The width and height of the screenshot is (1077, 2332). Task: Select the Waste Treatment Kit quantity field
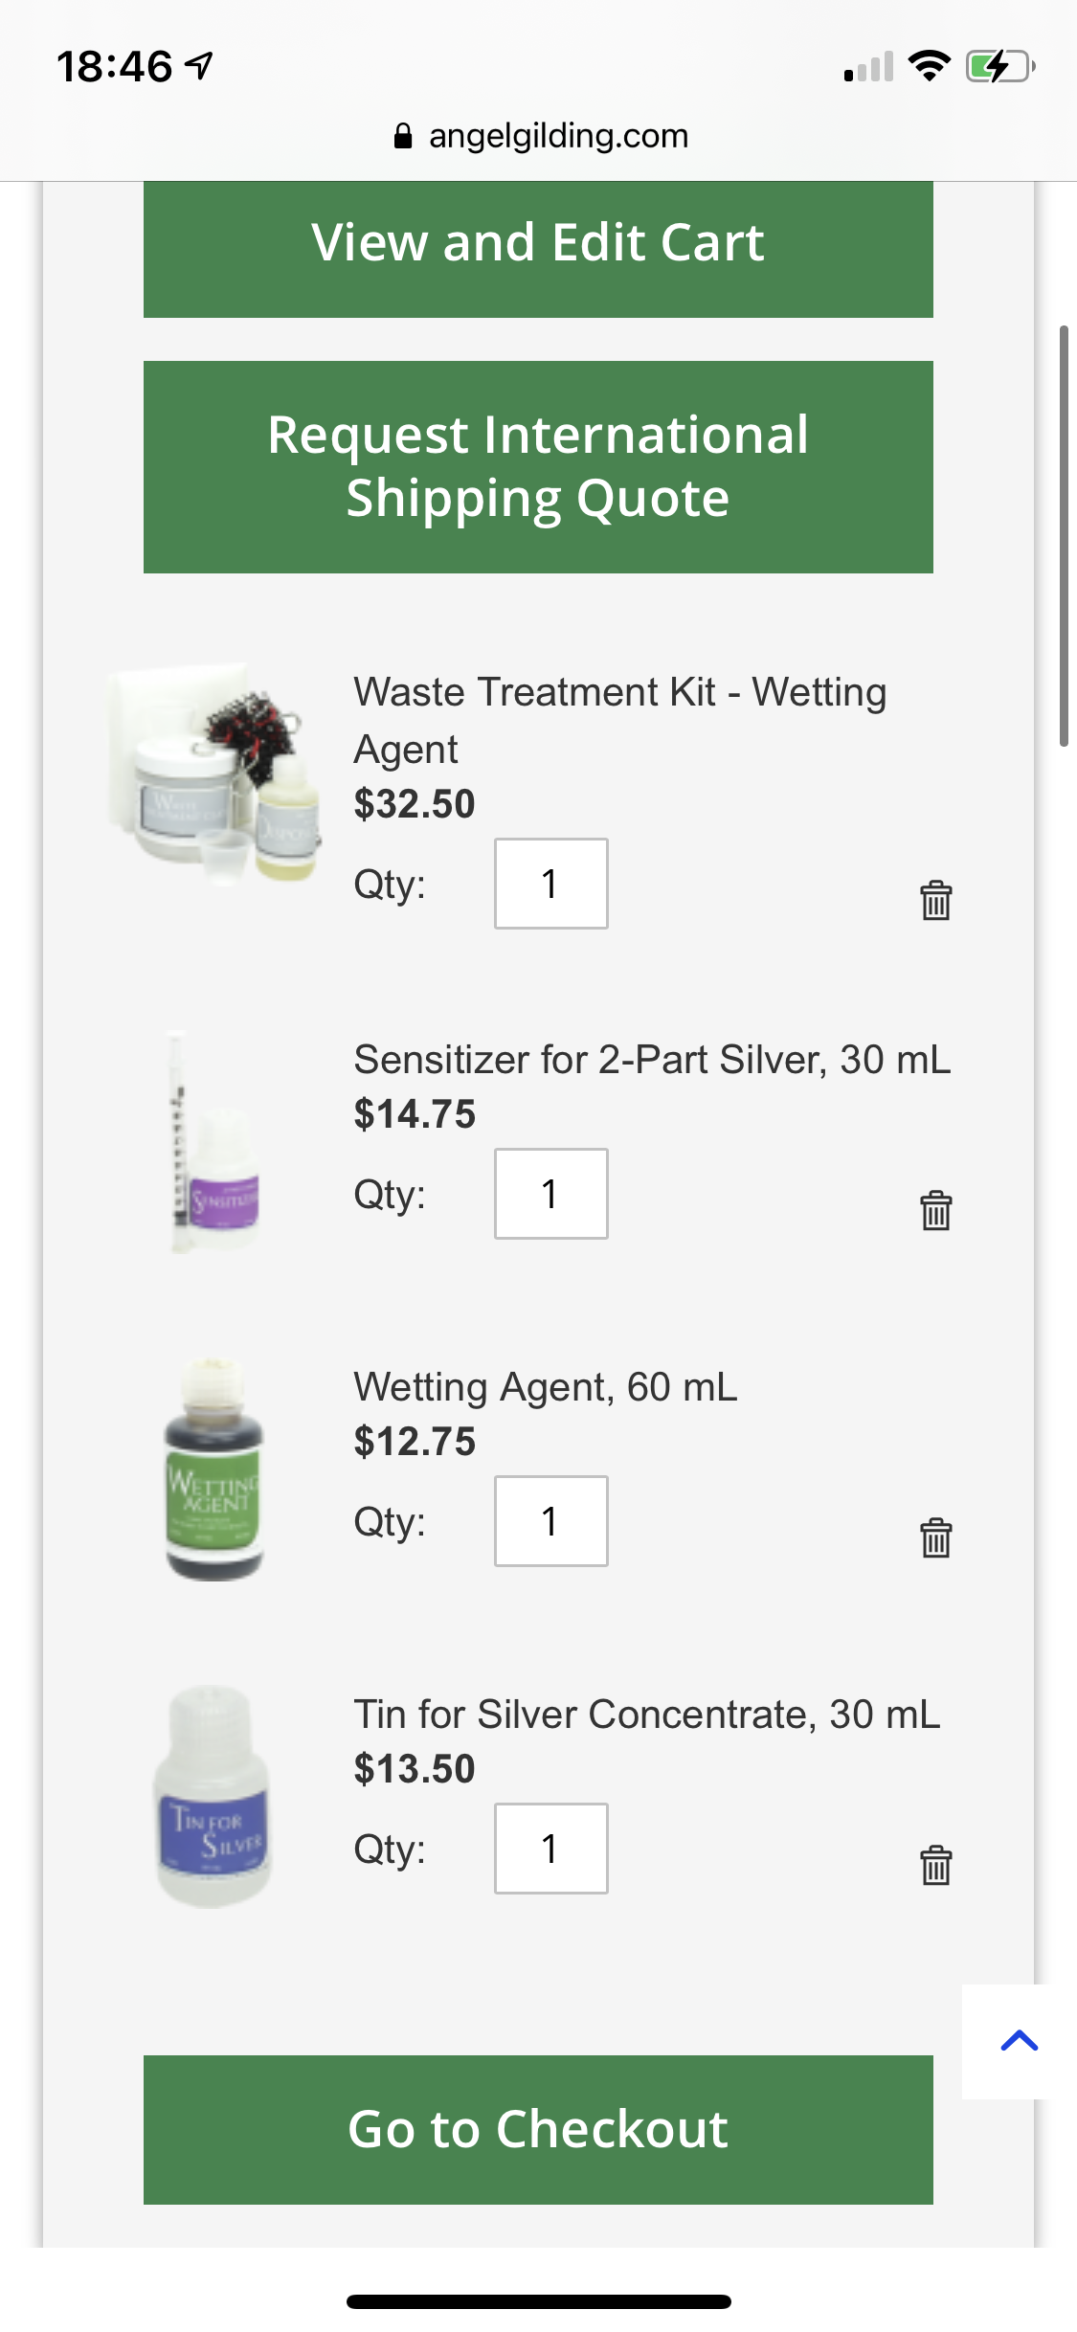point(550,883)
